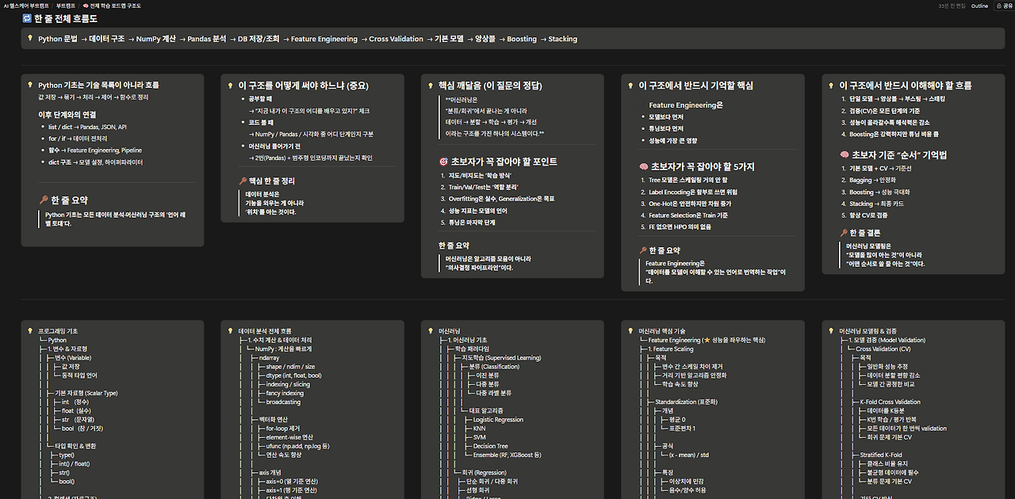This screenshot has width=1015, height=499.
Task: Click the lightbulb icon of the '머신러닝 모델링 & 검증' tree block
Action: point(831,331)
